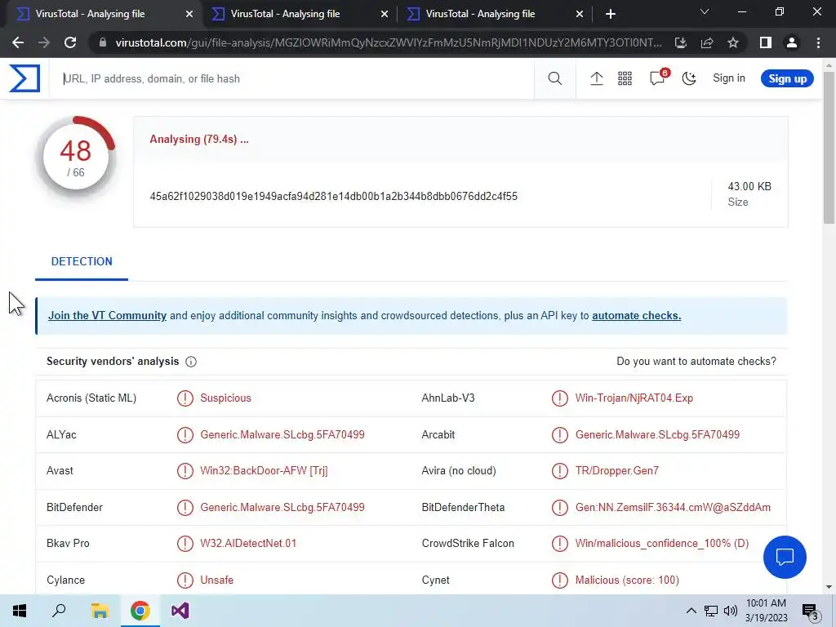Click the install app icon in address bar

(680, 42)
